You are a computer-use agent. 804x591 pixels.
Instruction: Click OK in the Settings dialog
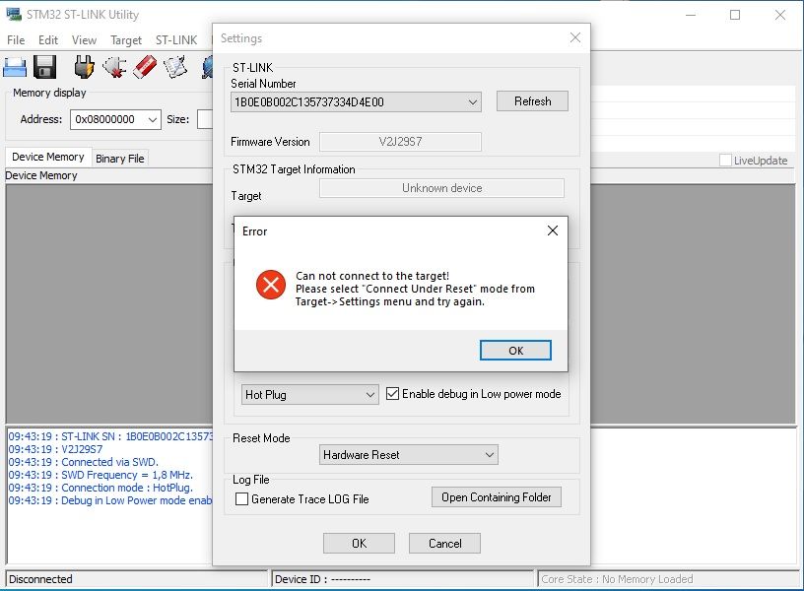click(359, 544)
